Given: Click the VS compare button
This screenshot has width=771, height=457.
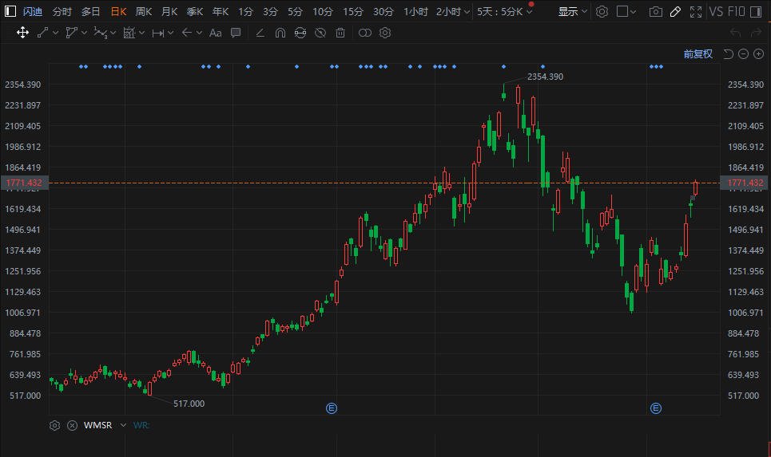Looking at the screenshot, I should tap(716, 11).
